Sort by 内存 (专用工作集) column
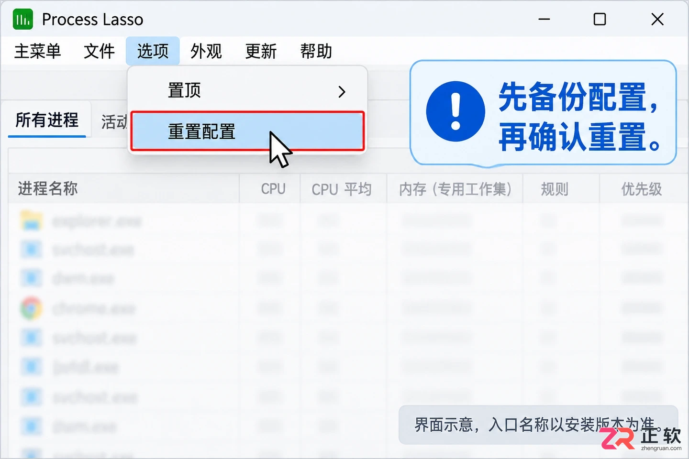Viewport: 689px width, 459px height. pos(455,189)
